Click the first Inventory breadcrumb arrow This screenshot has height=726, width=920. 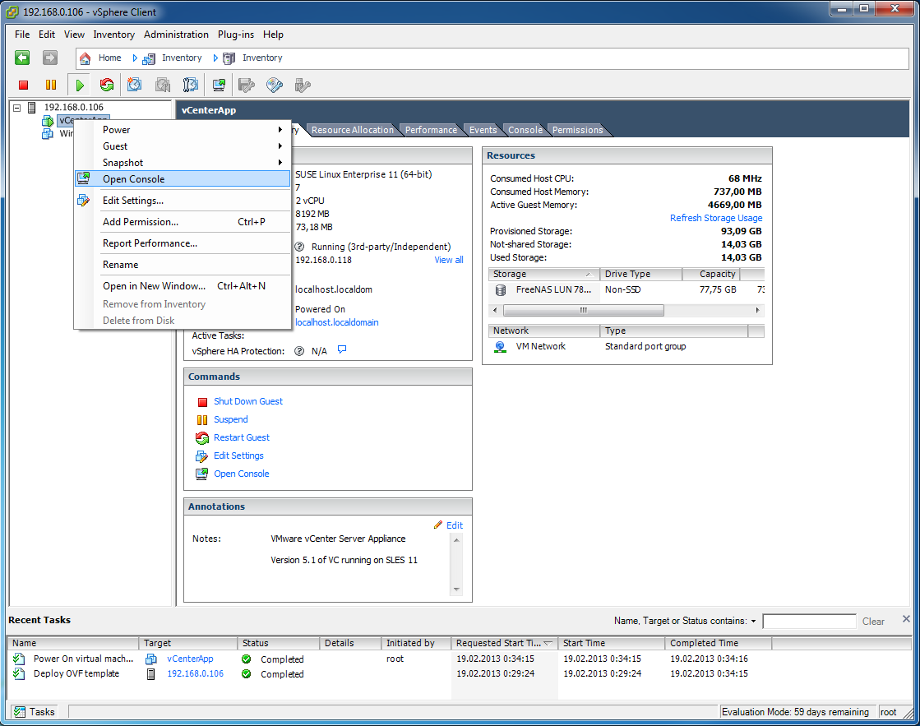coord(135,58)
